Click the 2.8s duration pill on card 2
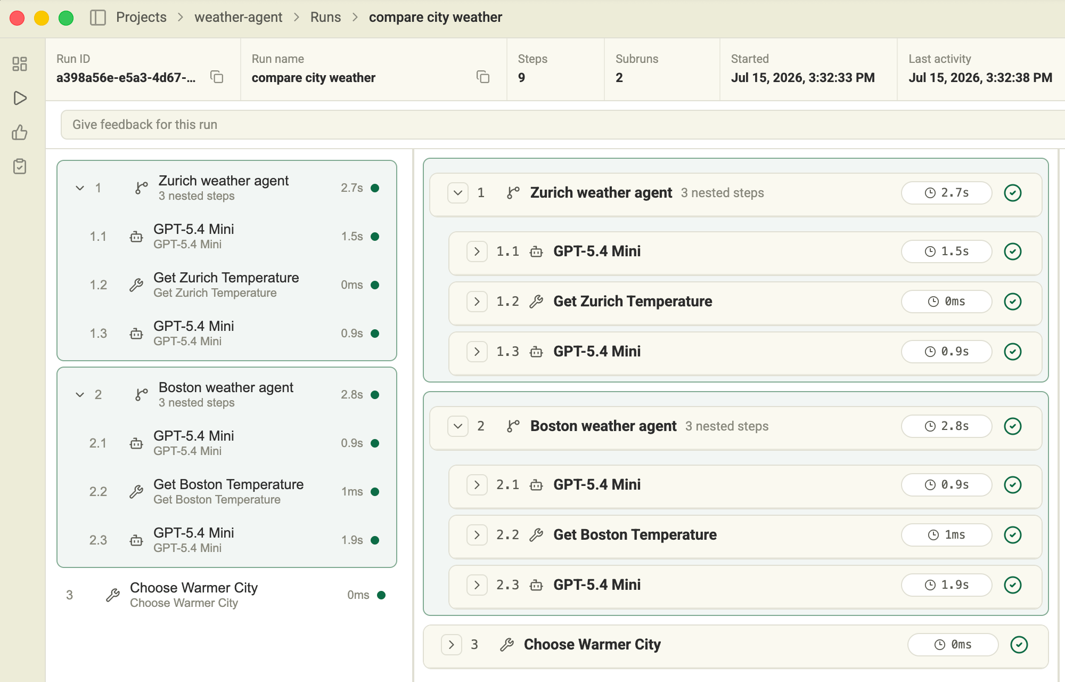Screen dimensions: 1065x682 click(946, 426)
